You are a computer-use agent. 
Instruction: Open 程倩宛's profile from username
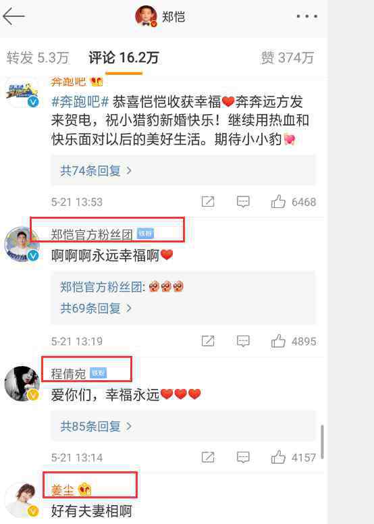68,373
